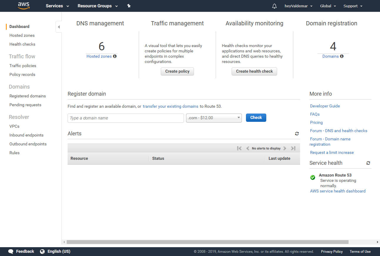
Task: Click transfer your existing domains link
Action: [170, 106]
